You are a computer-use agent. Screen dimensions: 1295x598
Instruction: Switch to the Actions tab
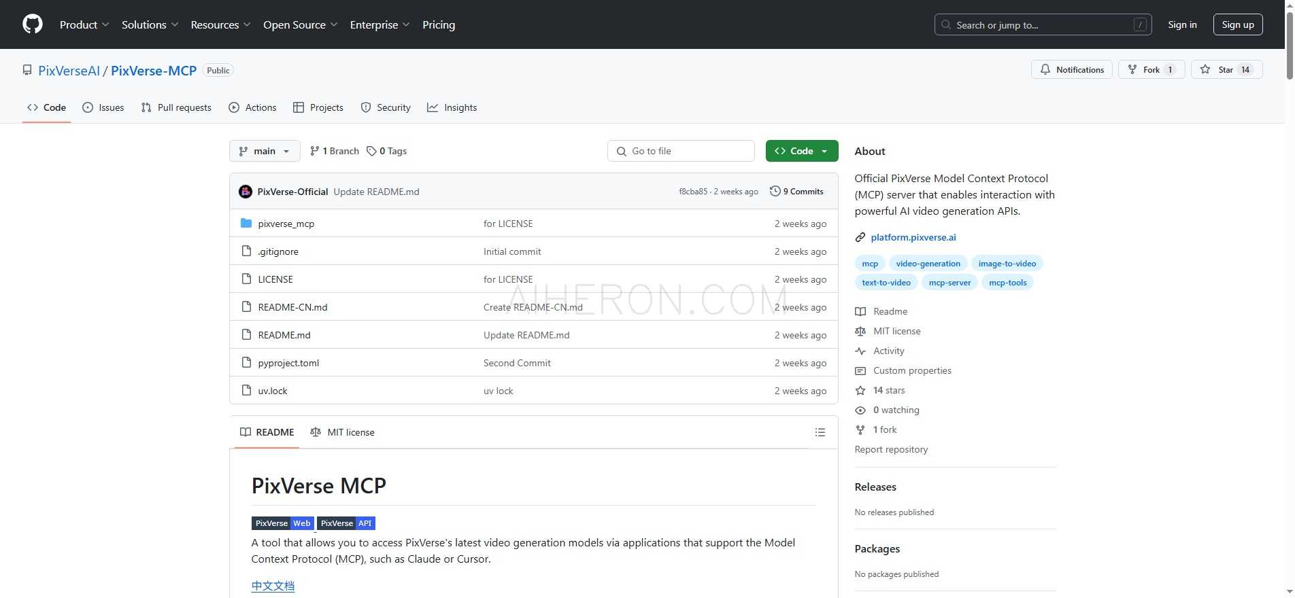252,107
